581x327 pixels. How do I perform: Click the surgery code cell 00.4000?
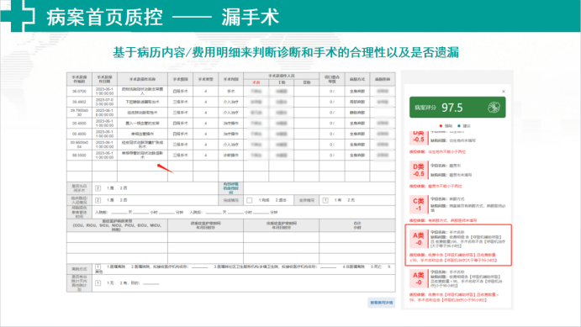point(79,134)
